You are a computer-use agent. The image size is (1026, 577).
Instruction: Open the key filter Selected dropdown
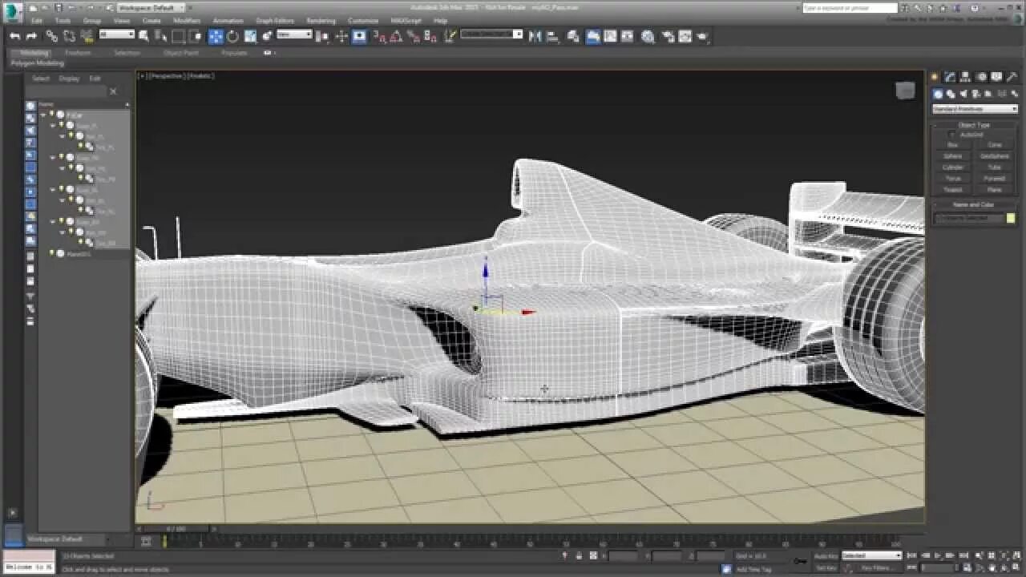pyautogui.click(x=871, y=555)
